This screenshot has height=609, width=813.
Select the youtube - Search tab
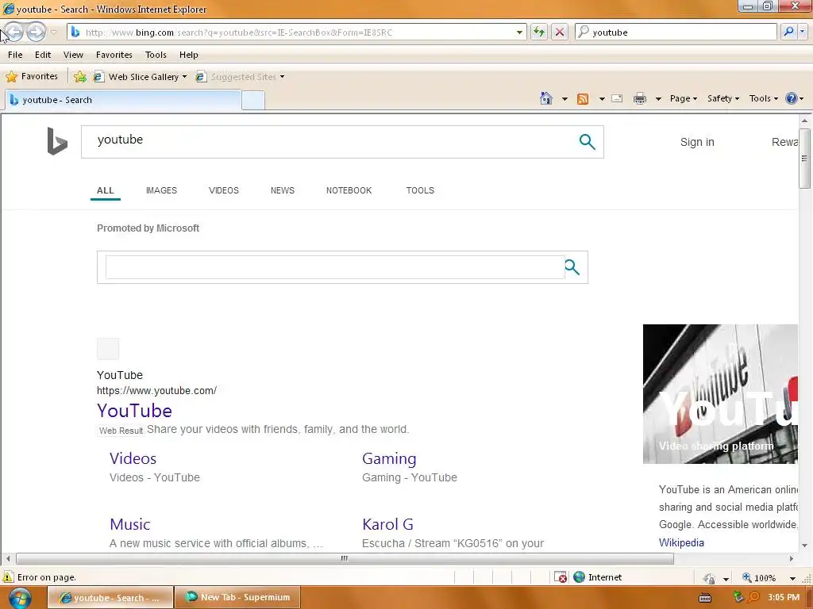point(123,100)
